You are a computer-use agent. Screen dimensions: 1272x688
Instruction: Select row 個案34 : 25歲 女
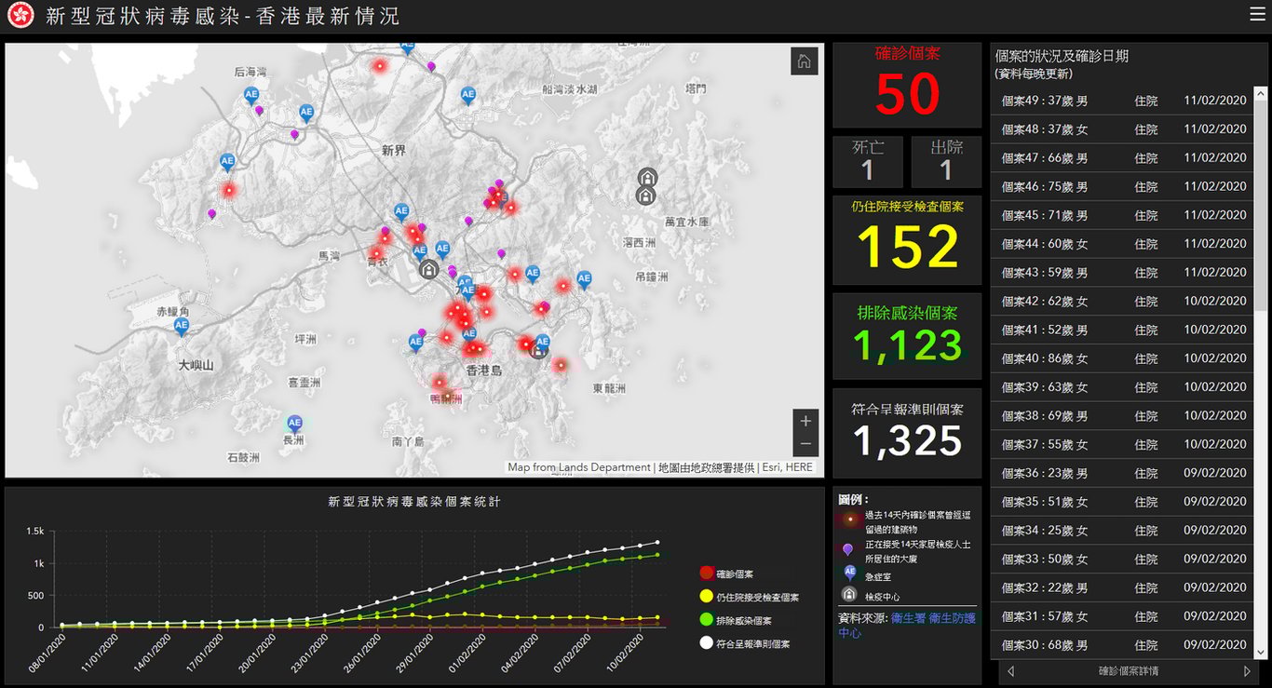coord(1122,531)
